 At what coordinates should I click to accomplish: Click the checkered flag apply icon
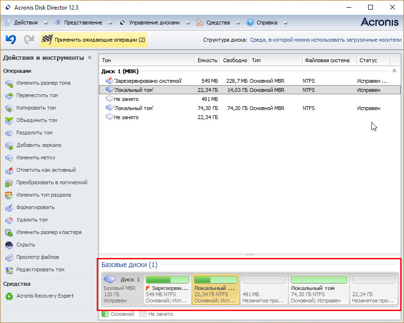[47, 40]
